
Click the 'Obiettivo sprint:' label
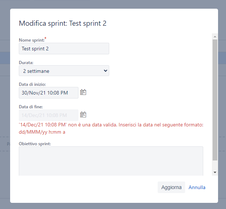35,144
